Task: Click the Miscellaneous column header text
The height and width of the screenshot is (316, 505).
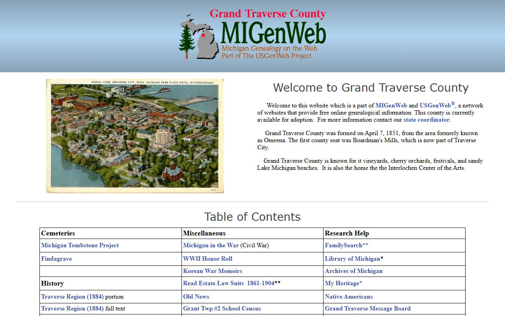Action: click(204, 233)
